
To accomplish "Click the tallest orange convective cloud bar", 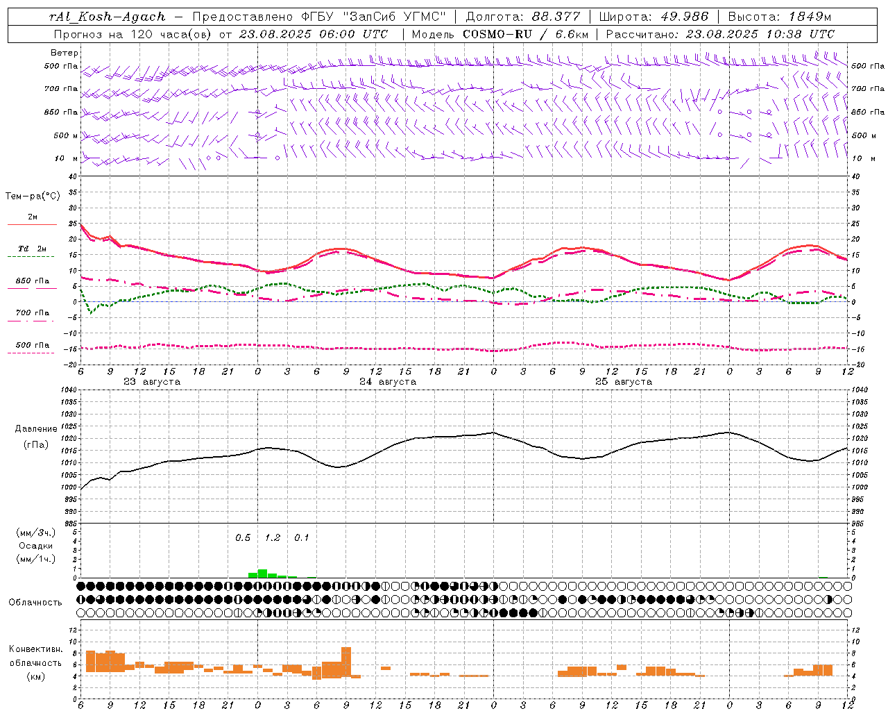I will 346,662.
